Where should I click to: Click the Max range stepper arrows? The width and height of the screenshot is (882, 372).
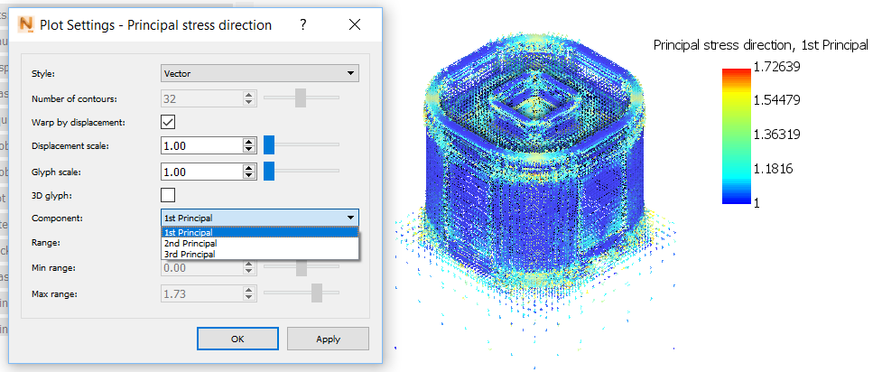249,293
